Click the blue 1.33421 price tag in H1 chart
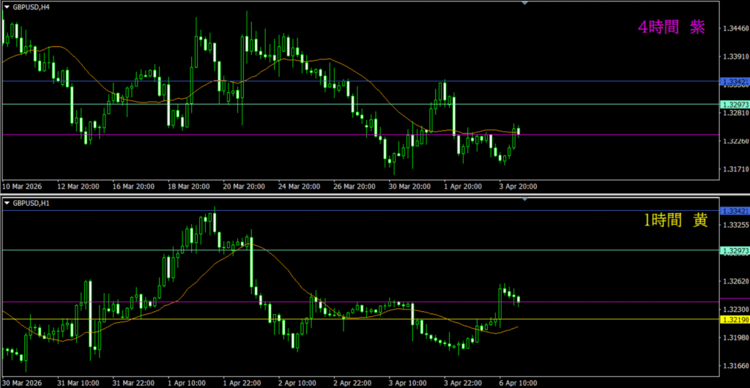750x388 pixels. [x=733, y=211]
